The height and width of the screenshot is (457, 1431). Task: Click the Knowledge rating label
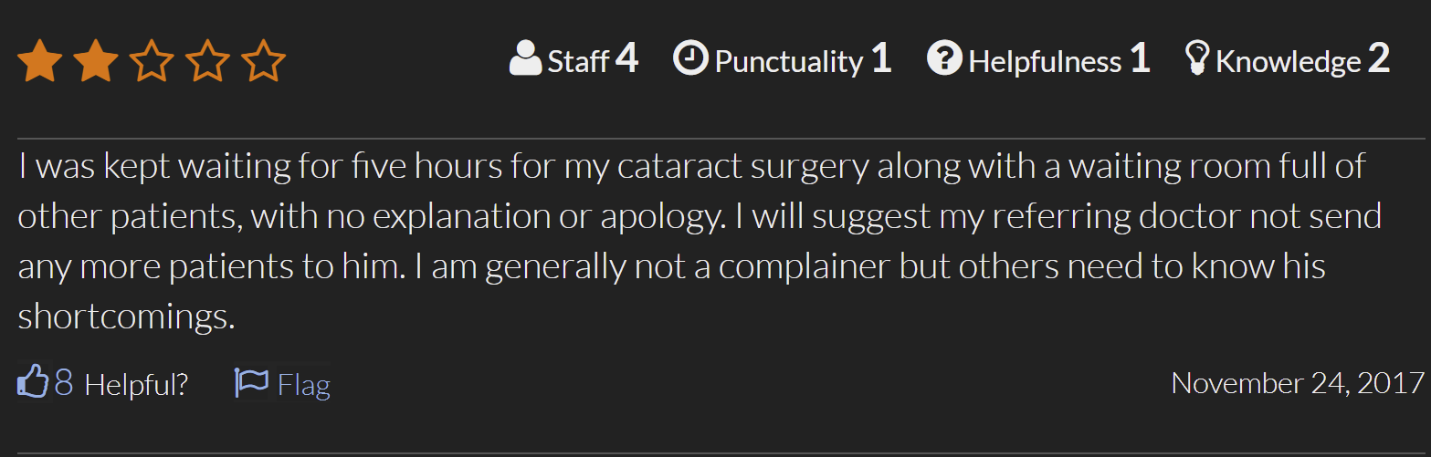coord(1288,62)
